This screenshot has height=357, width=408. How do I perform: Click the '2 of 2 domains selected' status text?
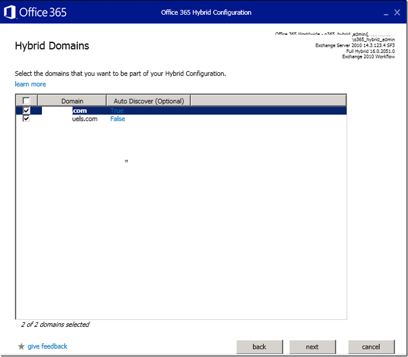click(55, 324)
